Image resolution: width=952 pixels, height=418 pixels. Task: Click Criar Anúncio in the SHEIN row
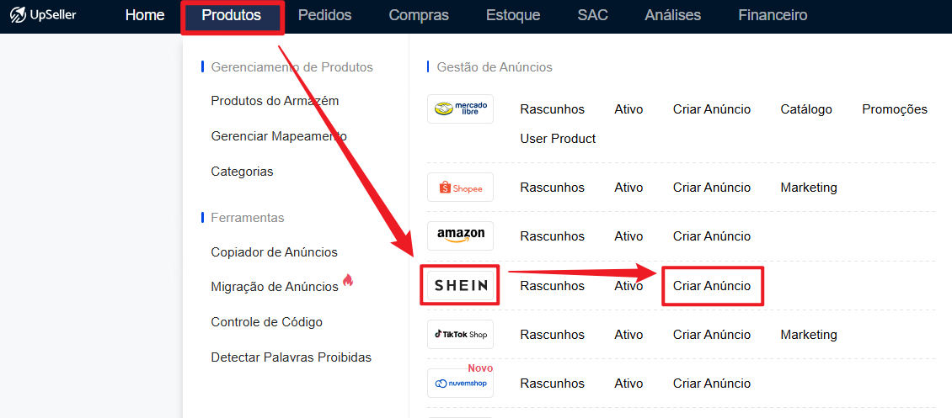712,285
